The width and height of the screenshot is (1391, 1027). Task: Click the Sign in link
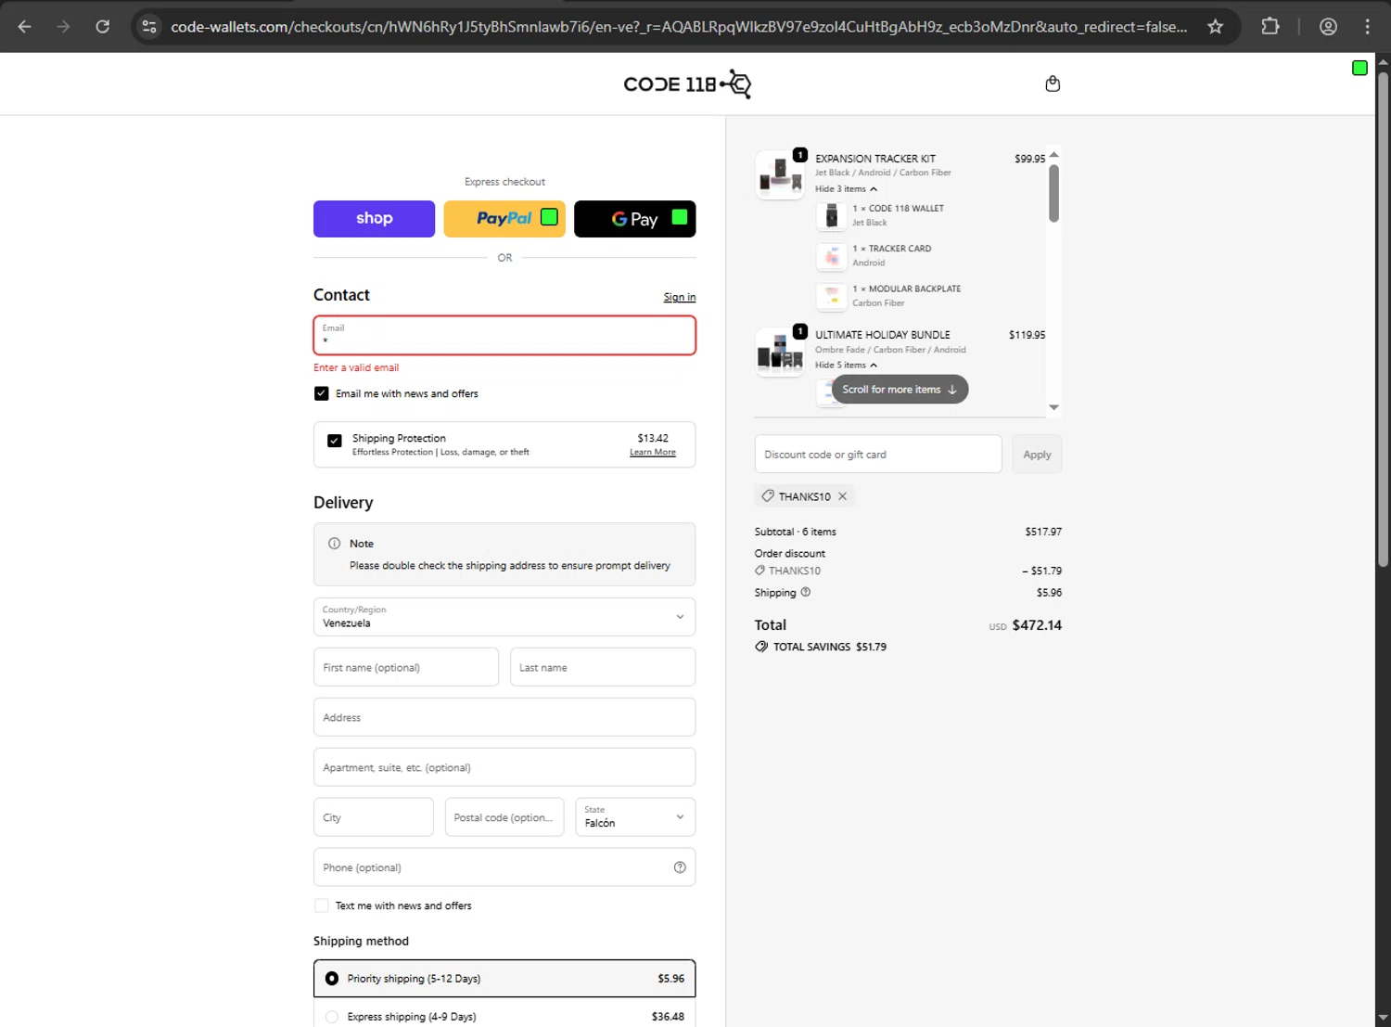679,298
